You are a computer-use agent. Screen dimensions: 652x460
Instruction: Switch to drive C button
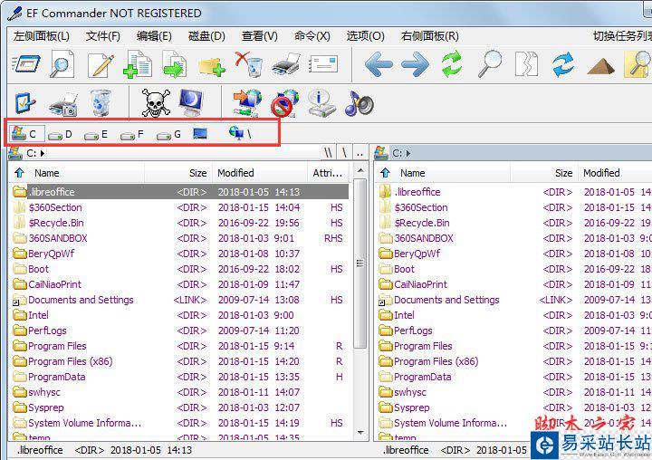tap(25, 133)
